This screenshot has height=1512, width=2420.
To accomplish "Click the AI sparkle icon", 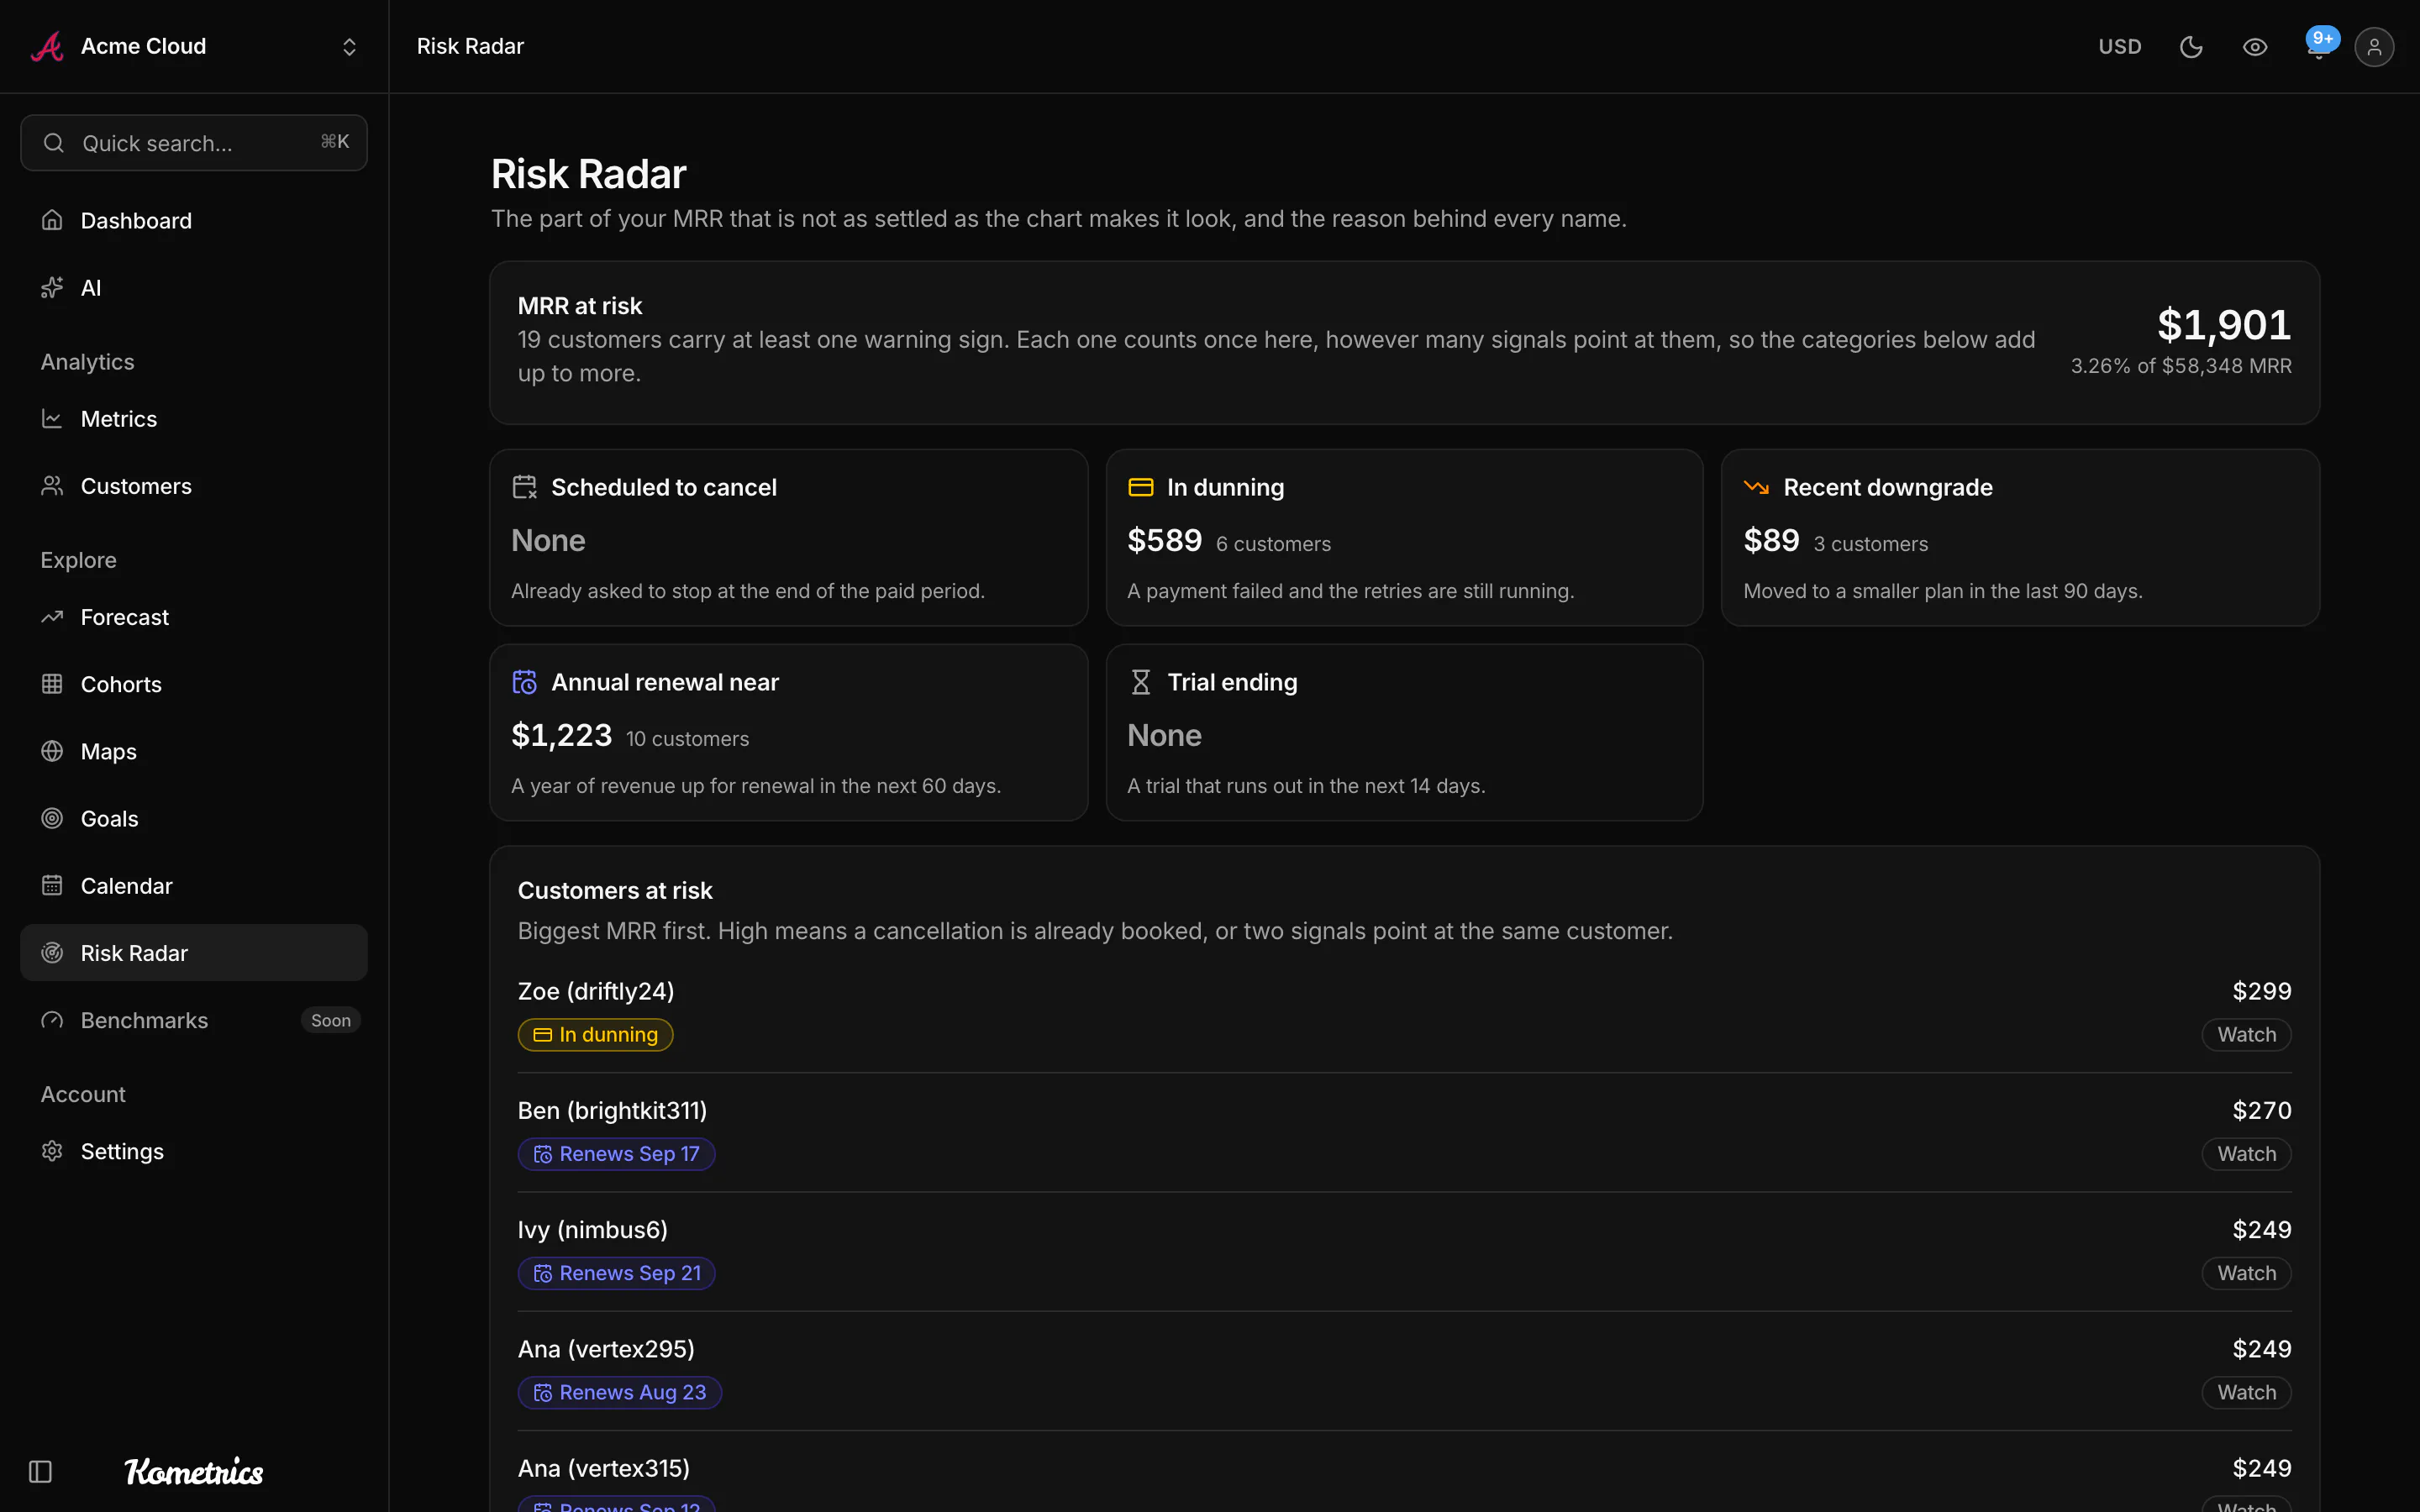I will pos(52,288).
